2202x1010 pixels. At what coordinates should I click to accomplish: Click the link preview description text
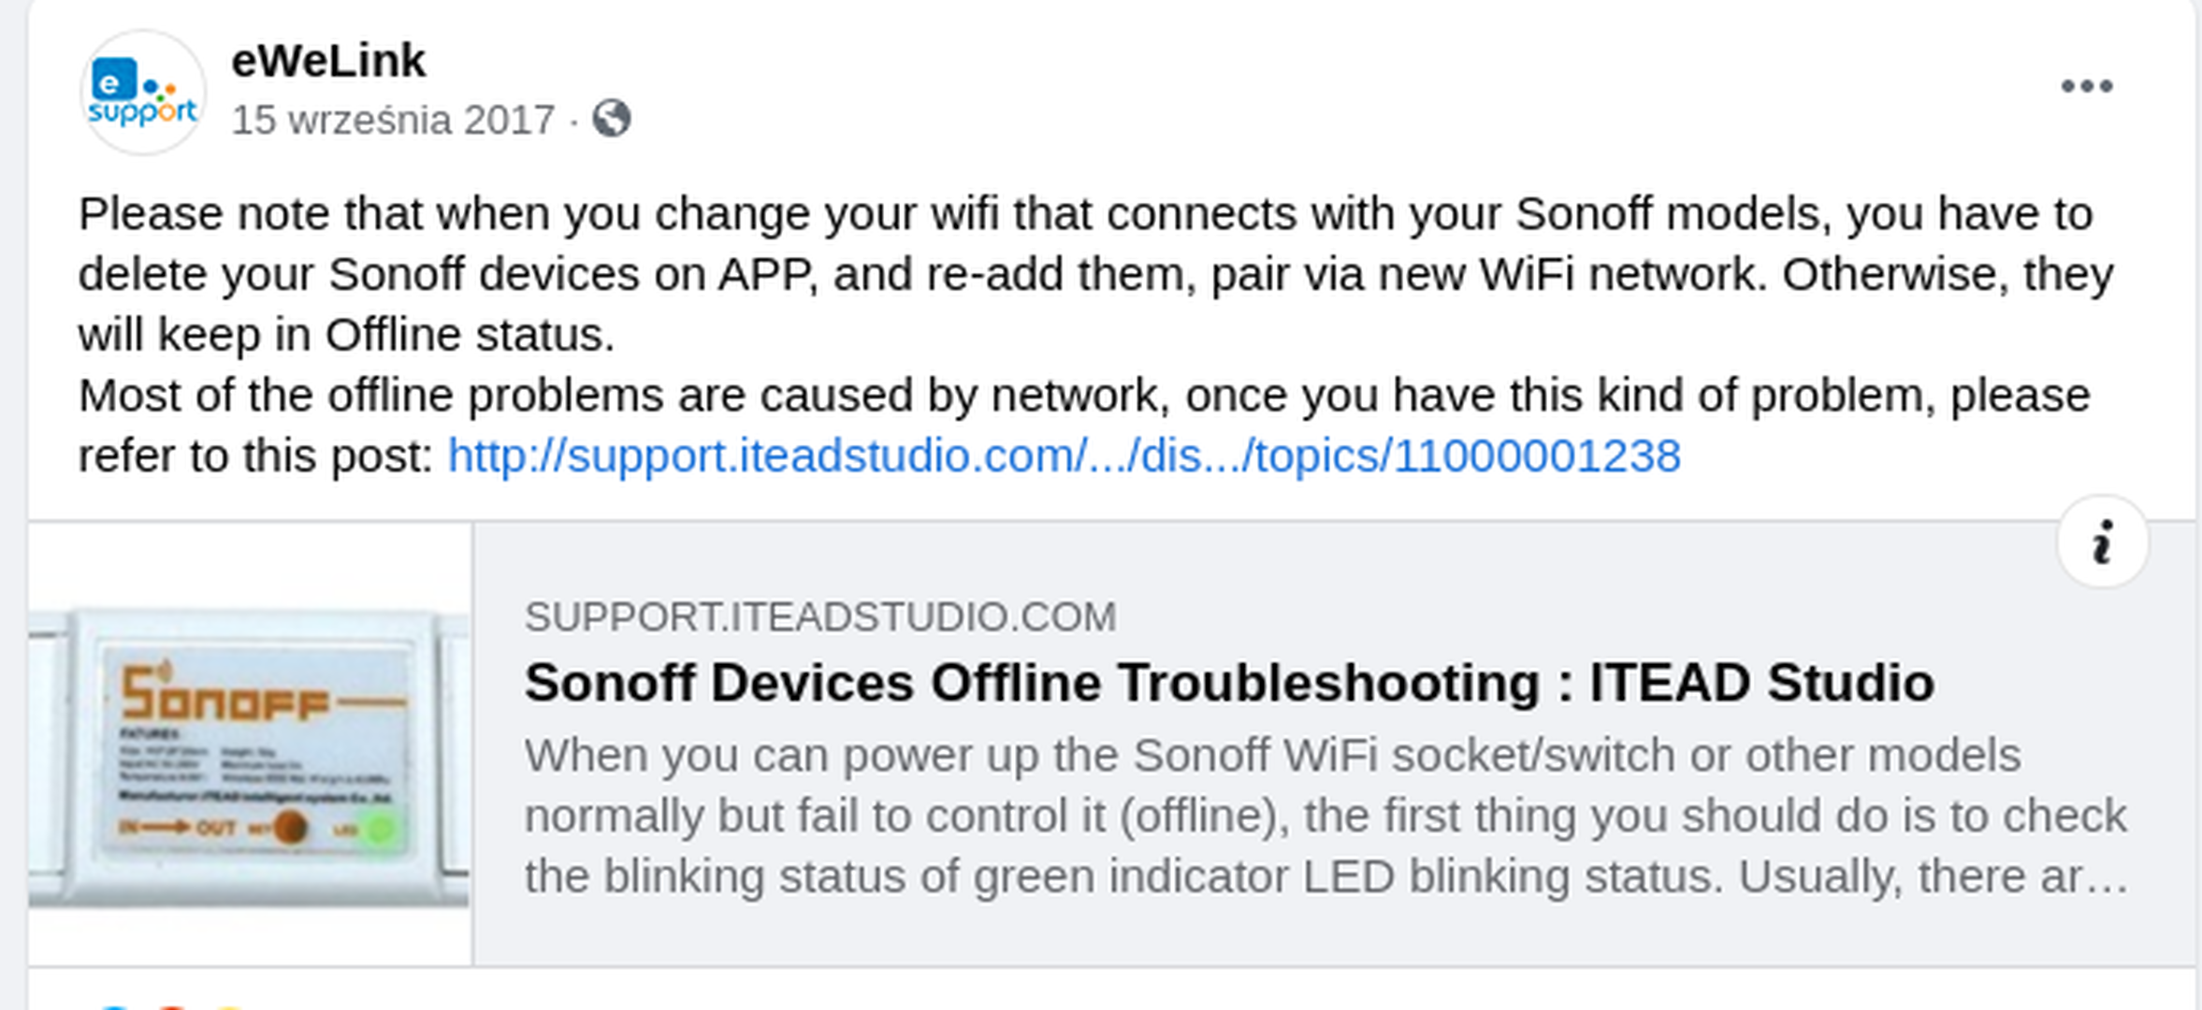coord(1326,815)
